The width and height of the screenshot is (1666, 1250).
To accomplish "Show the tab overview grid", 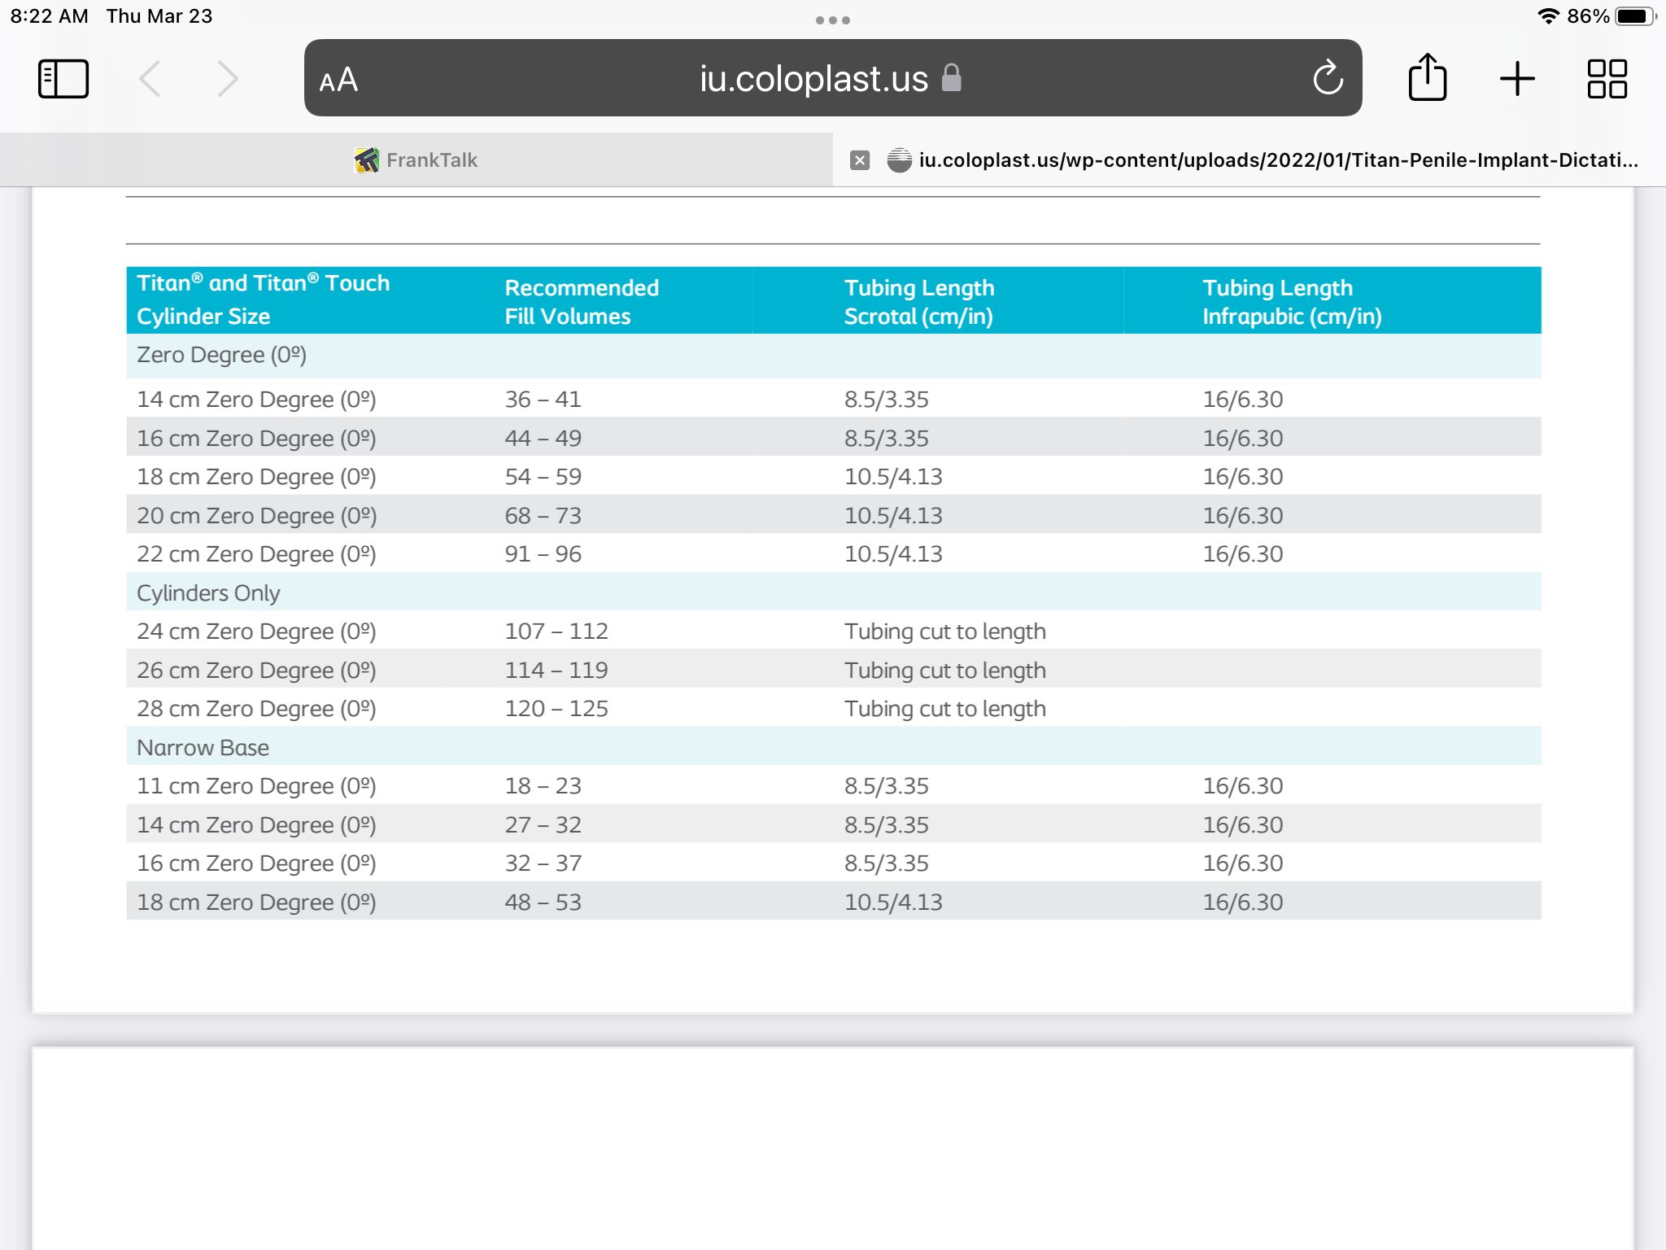I will tap(1607, 79).
